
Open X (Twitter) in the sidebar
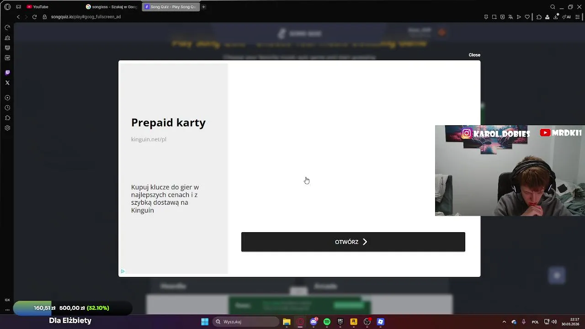pos(7,83)
